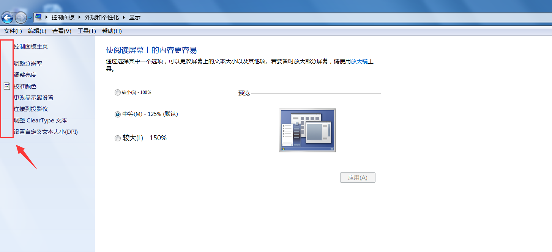The width and height of the screenshot is (552, 252).
Task: Click the 预览 label
Action: [x=244, y=93]
